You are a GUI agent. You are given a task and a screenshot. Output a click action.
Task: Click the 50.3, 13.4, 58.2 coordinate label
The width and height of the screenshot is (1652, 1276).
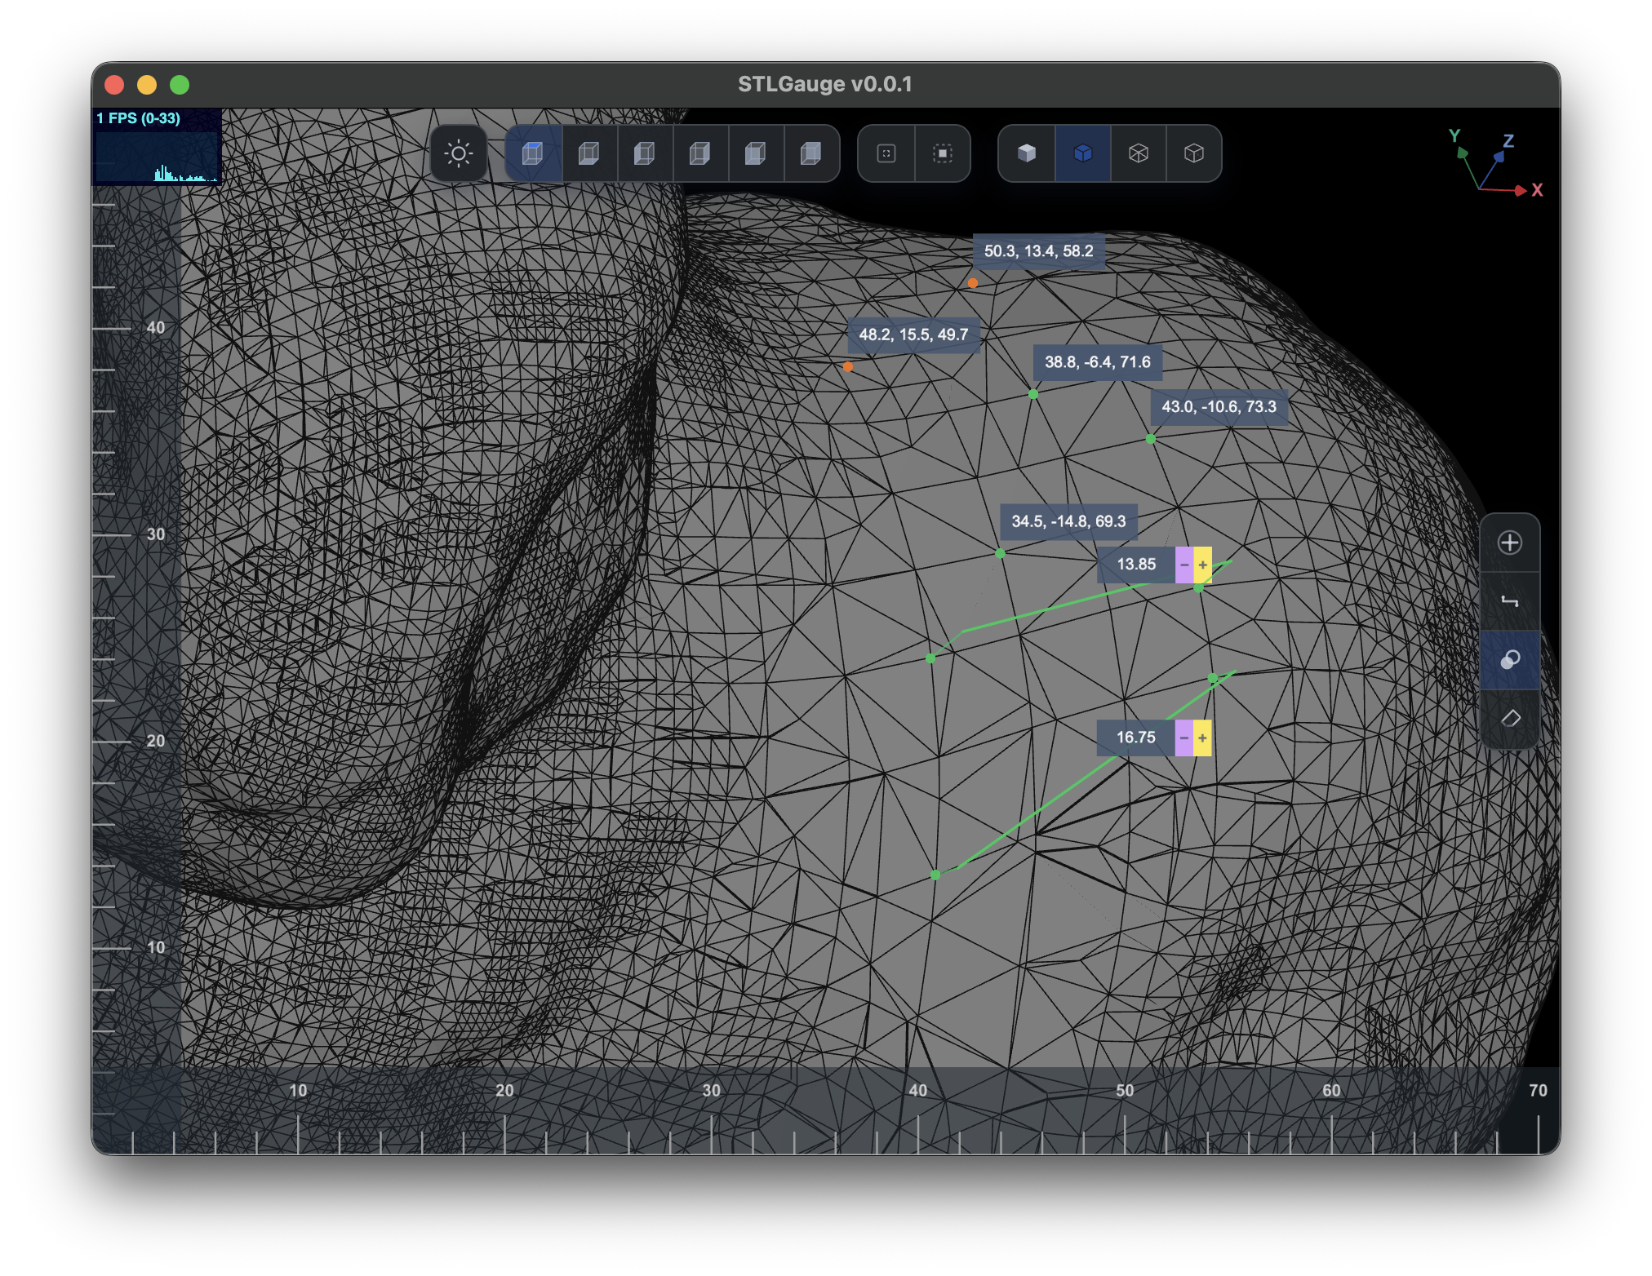tap(1038, 251)
